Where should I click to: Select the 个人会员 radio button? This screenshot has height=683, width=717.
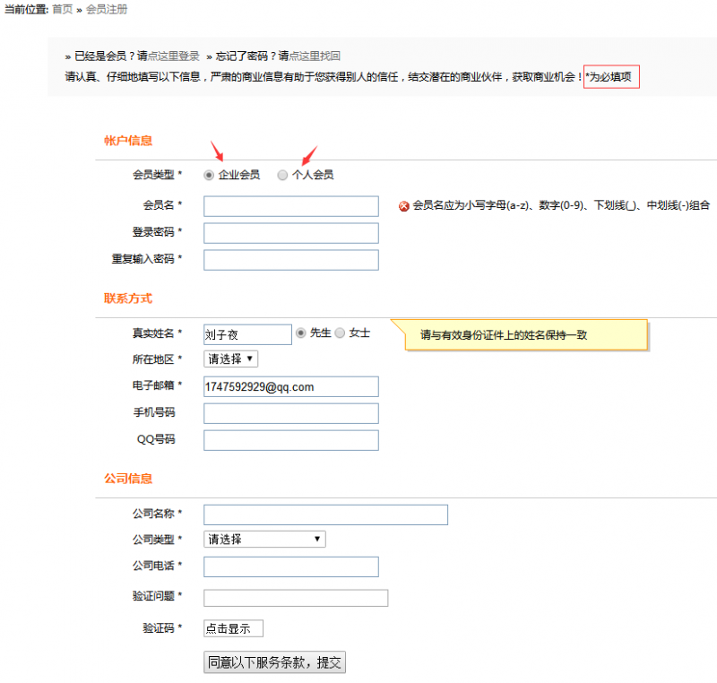tap(282, 175)
